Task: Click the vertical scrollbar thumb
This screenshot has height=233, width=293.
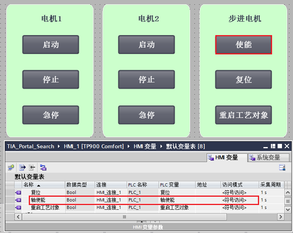Action: click(288, 201)
